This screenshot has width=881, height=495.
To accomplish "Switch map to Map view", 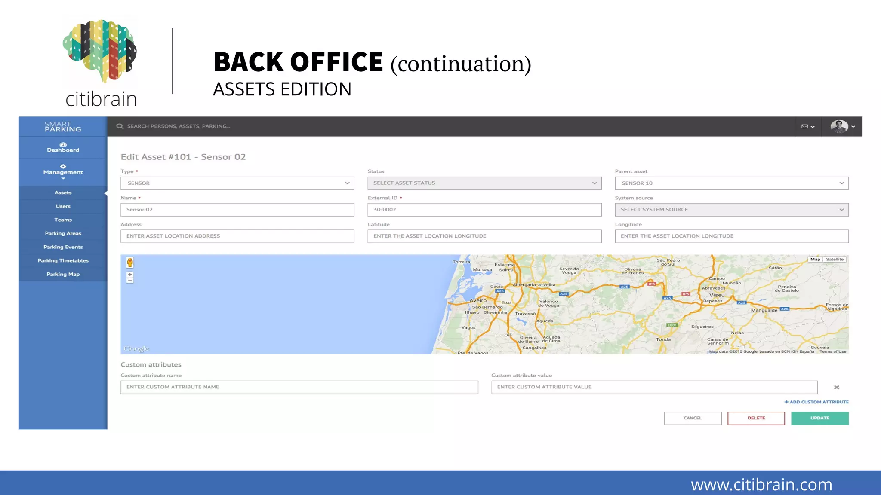I will (x=815, y=259).
